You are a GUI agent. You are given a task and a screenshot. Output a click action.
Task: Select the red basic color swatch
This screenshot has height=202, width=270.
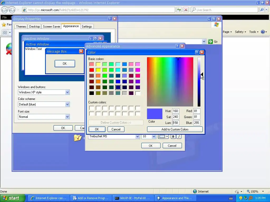[91, 70]
